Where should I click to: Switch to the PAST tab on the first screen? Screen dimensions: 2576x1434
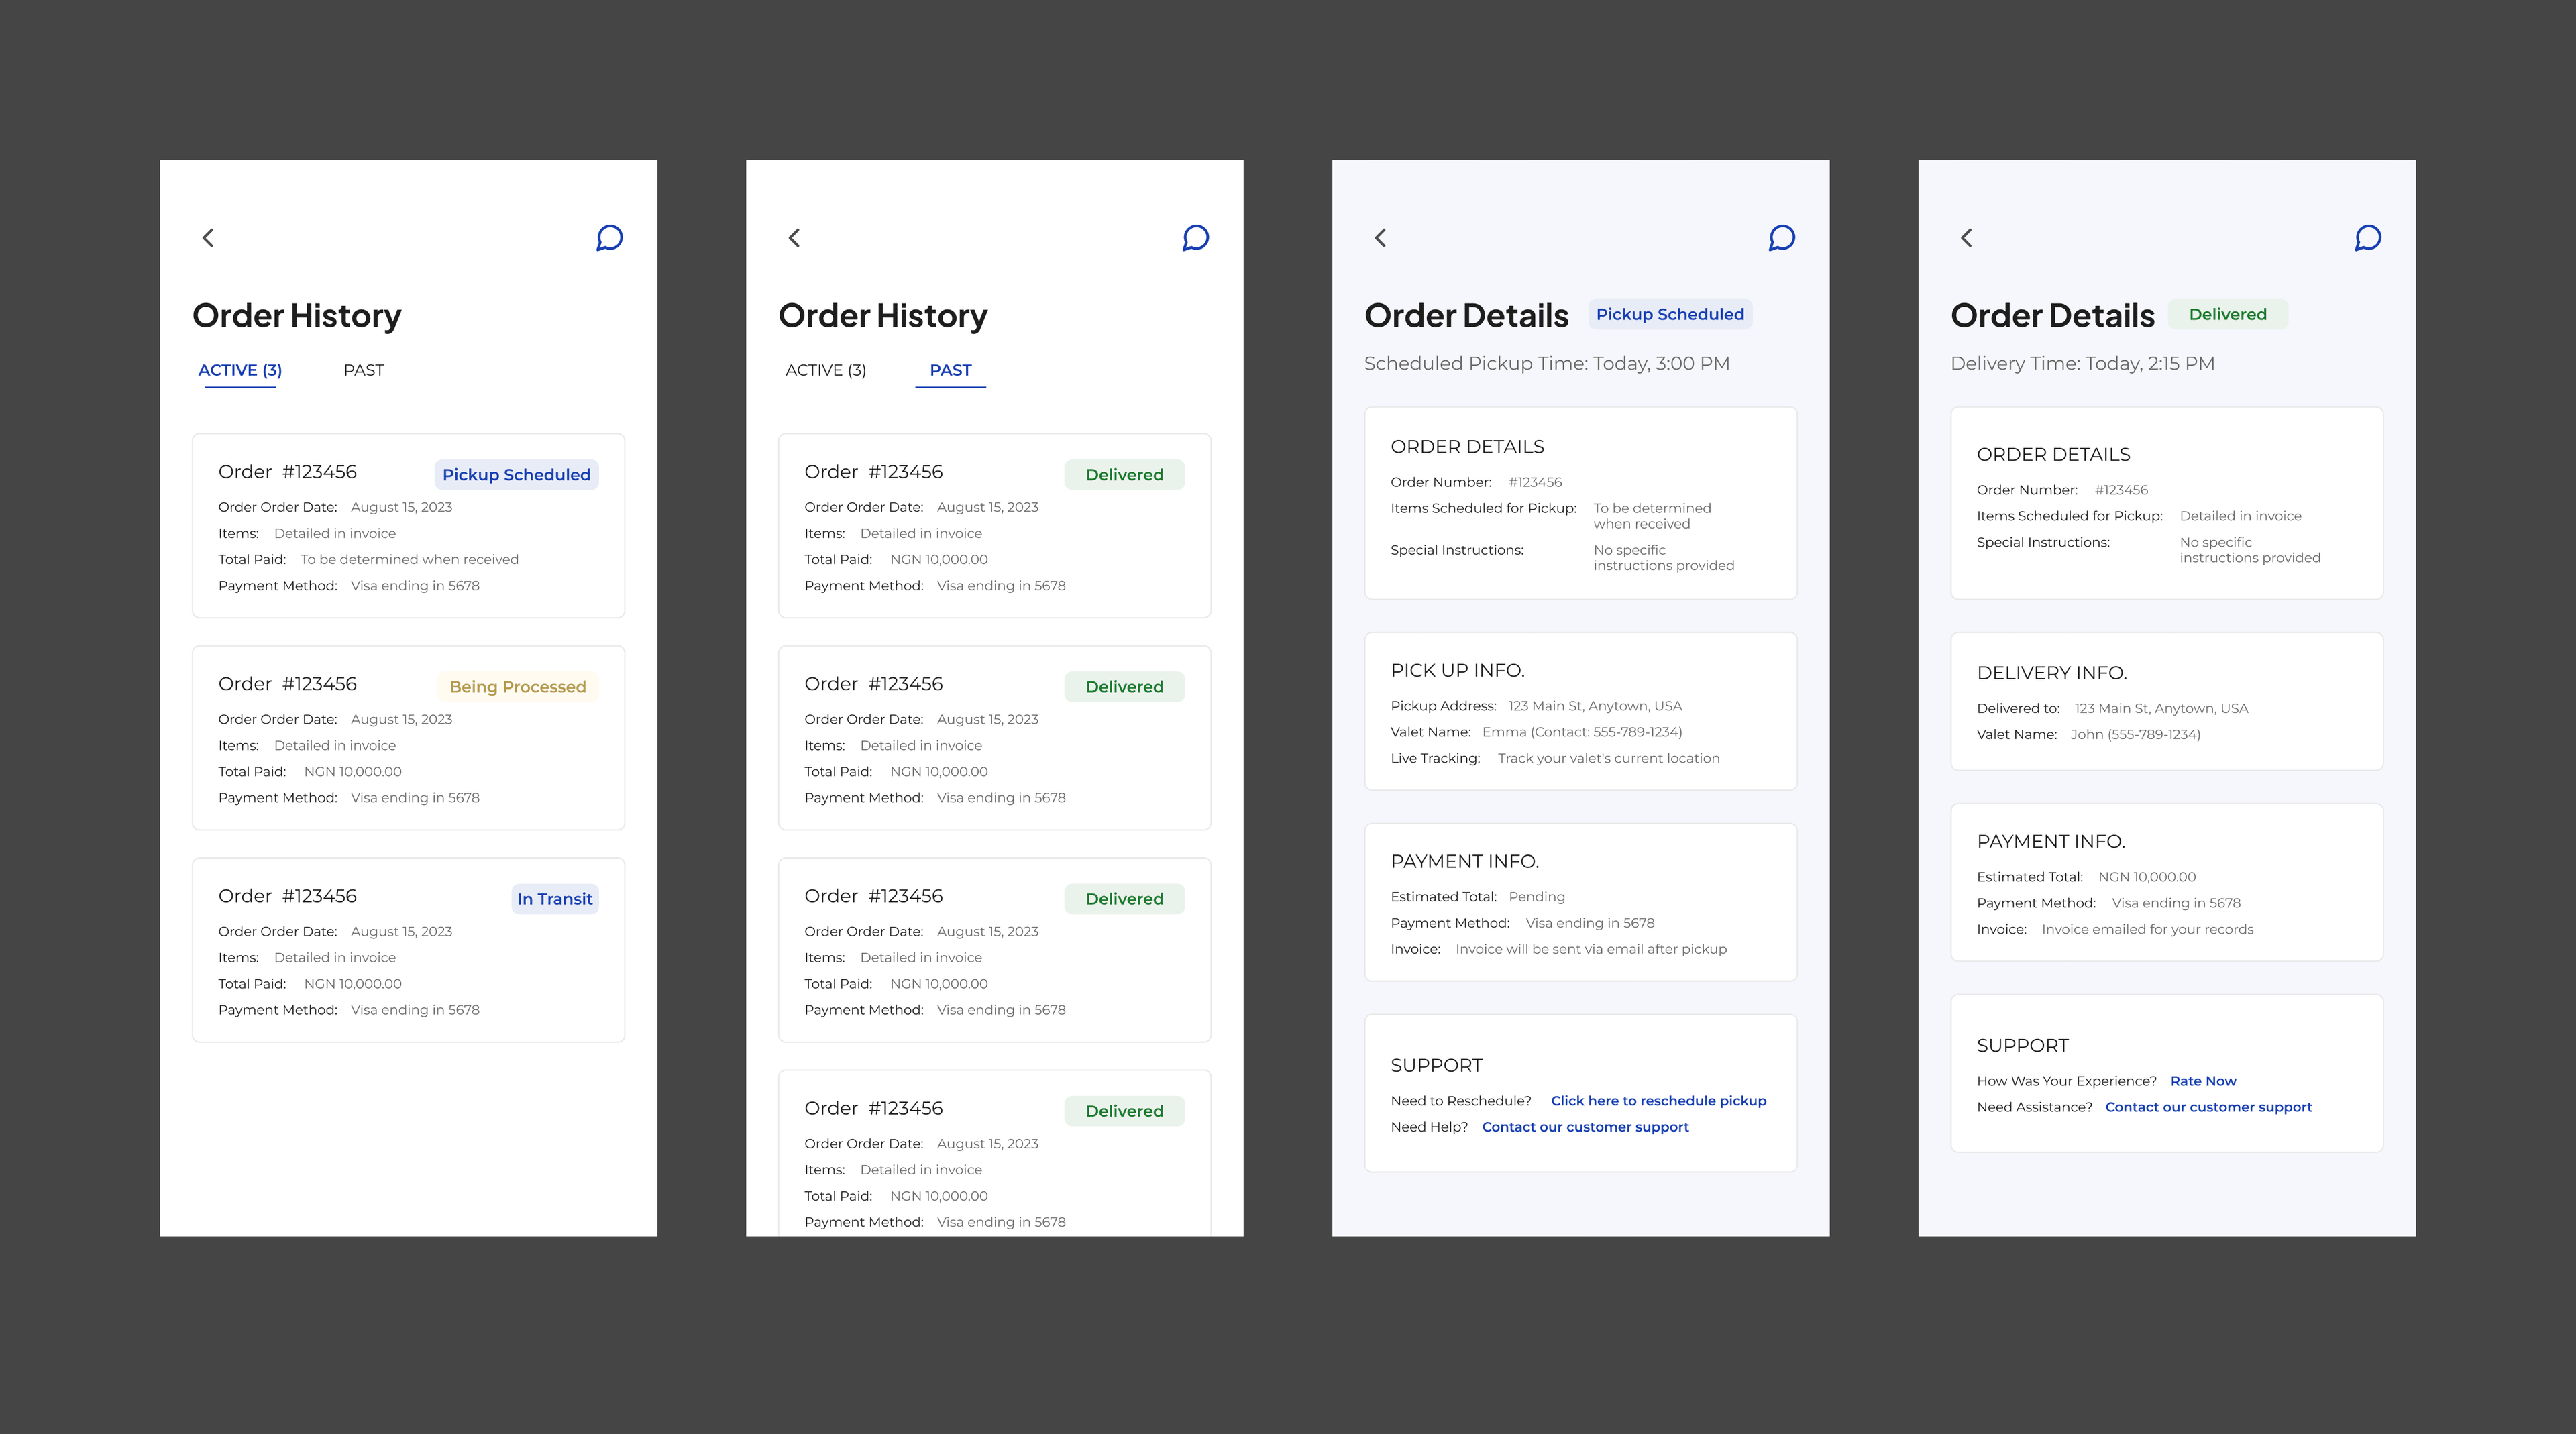[x=364, y=370]
